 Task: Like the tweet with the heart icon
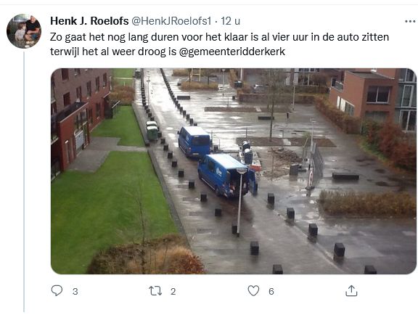[253, 291]
